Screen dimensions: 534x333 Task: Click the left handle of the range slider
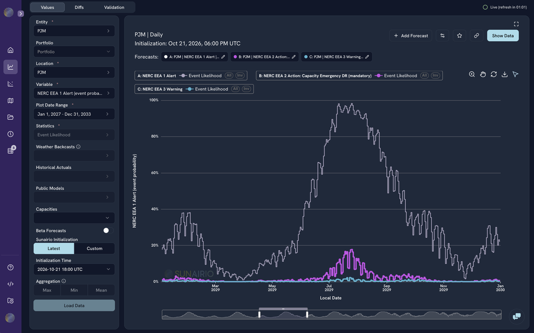[259, 314]
